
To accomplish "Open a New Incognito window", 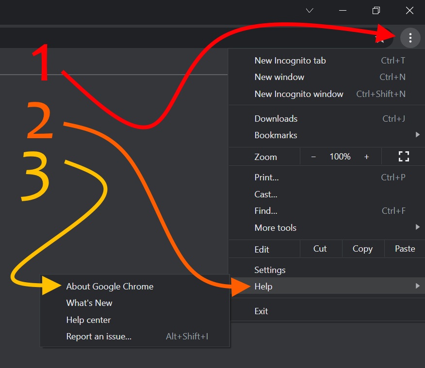I will [x=327, y=94].
